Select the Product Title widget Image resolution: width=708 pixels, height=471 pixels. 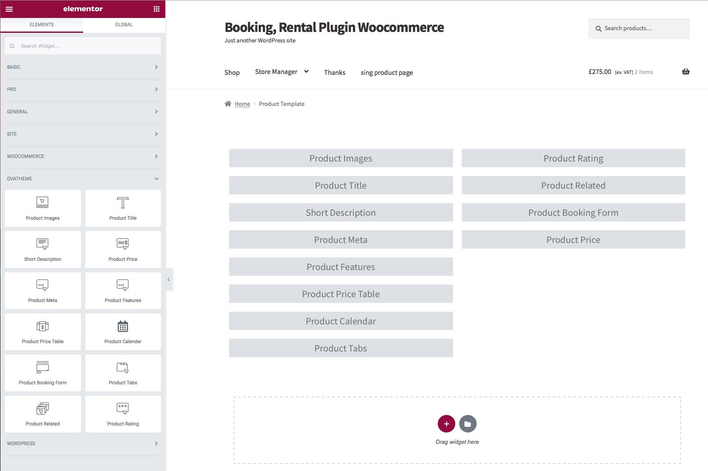click(x=123, y=208)
